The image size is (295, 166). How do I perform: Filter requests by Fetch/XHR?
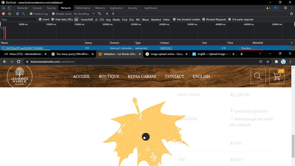coord(87,19)
